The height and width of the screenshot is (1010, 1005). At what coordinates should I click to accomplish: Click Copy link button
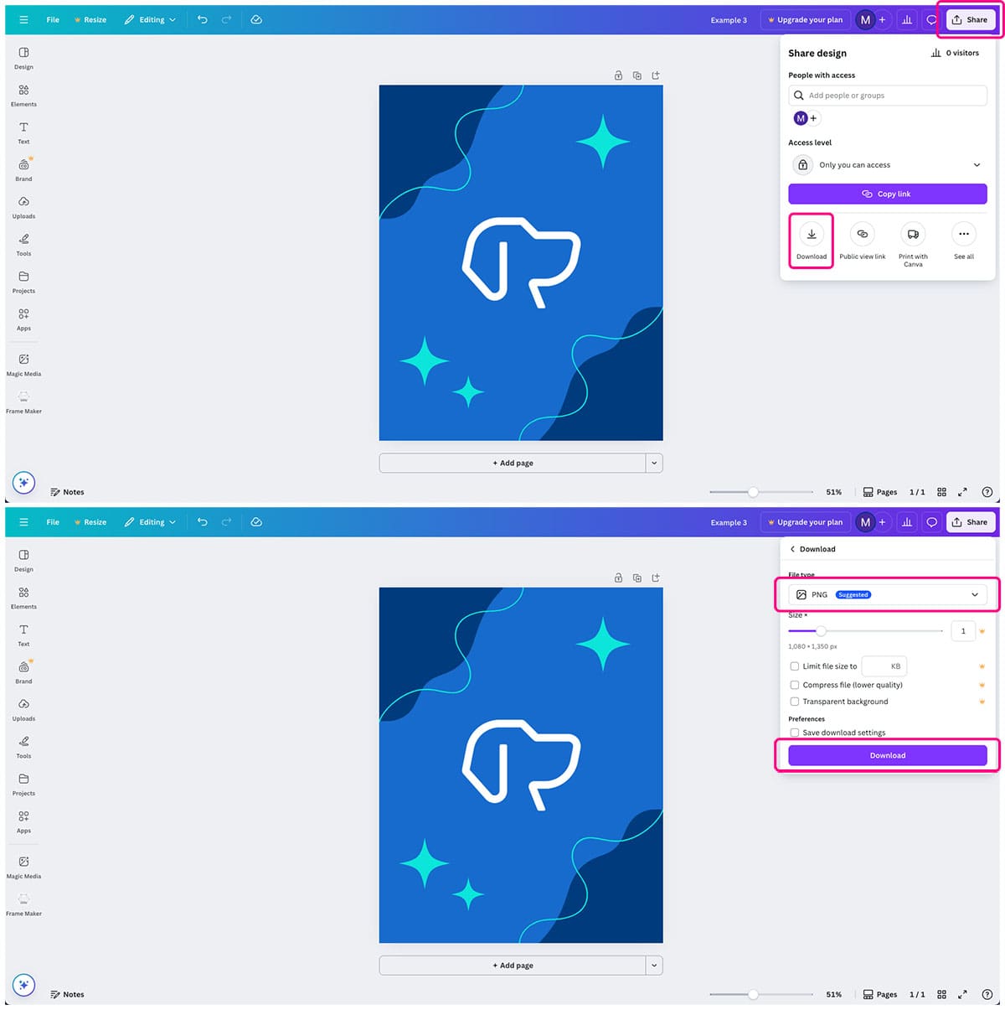coord(888,194)
